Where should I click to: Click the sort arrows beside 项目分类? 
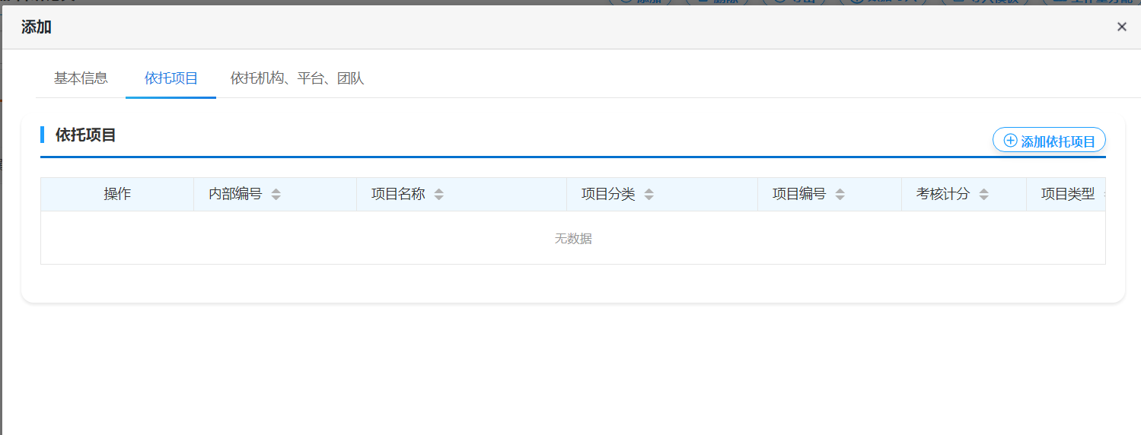tap(649, 195)
